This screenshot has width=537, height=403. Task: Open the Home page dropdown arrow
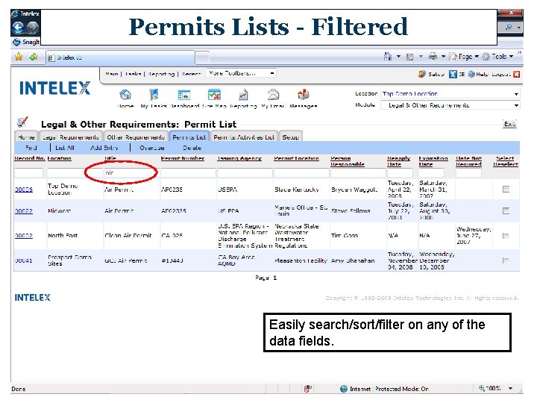coord(398,57)
